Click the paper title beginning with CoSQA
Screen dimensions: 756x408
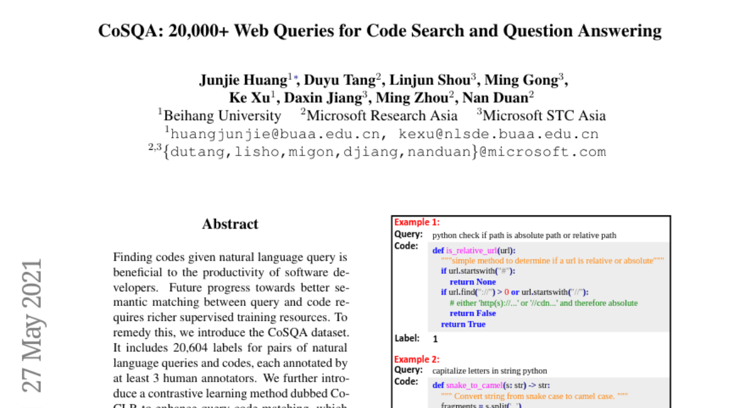point(379,31)
